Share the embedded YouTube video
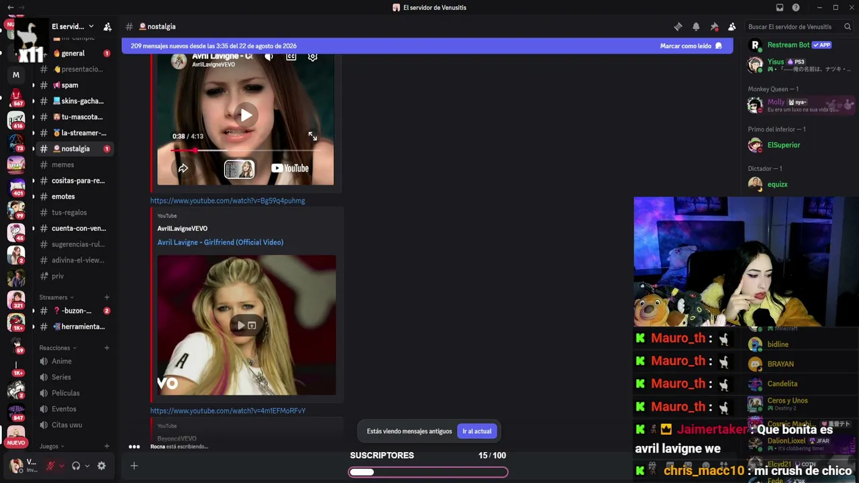This screenshot has width=859, height=483. (x=183, y=168)
